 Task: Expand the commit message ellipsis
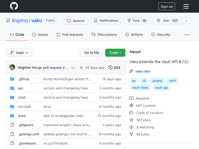click(73, 68)
